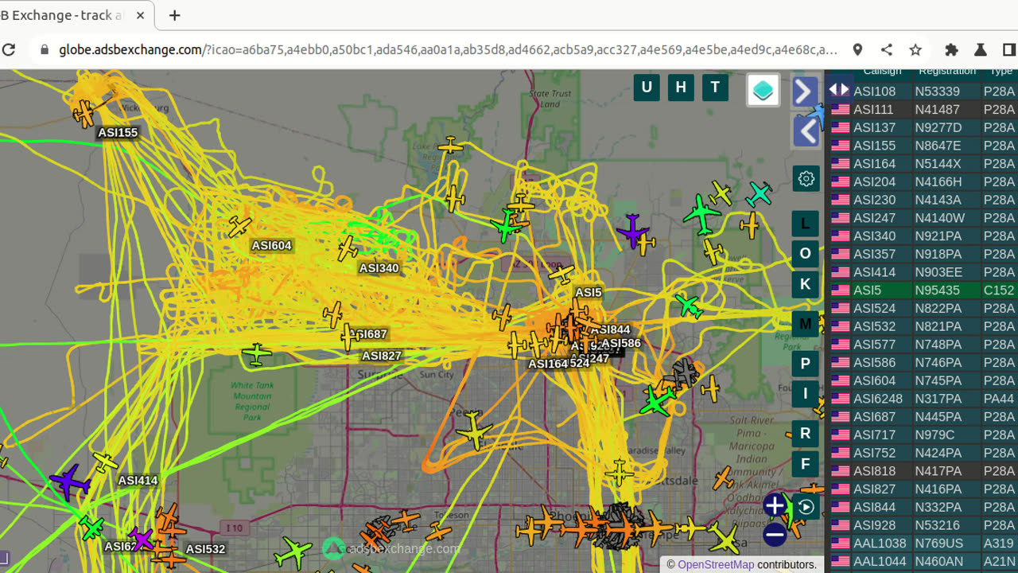Zoom in with the plus button

775,505
